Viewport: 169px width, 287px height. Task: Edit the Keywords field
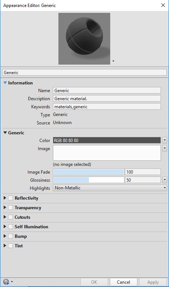(107, 106)
